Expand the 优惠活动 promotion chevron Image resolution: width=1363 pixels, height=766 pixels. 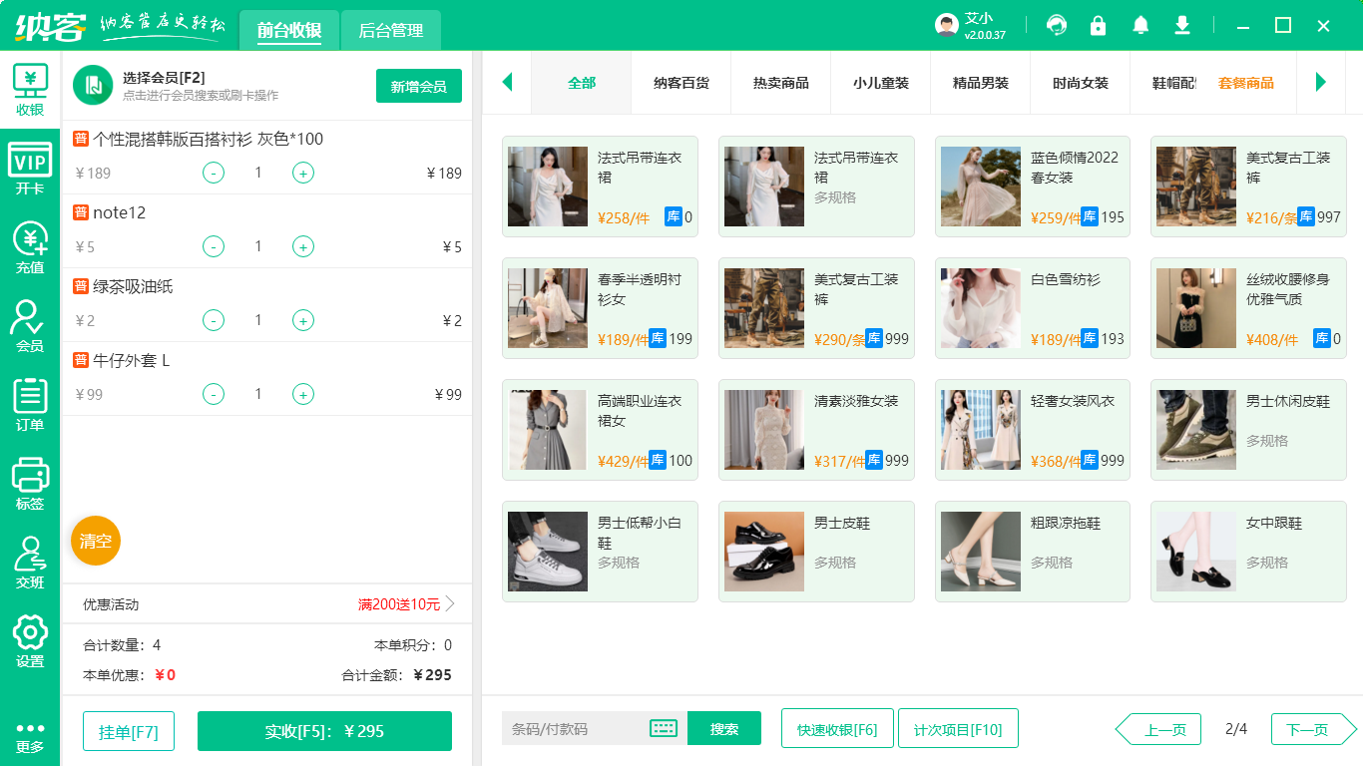(x=450, y=603)
